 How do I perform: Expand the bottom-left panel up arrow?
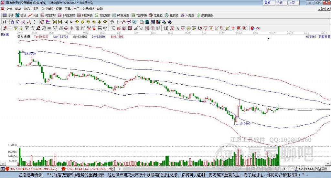[3, 163]
